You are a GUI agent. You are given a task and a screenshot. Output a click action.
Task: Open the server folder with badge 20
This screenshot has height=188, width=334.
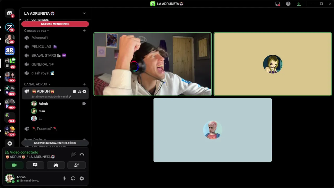[10, 63]
